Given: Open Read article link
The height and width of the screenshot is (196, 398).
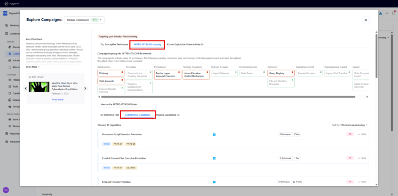Looking at the screenshot, I should (x=58, y=100).
